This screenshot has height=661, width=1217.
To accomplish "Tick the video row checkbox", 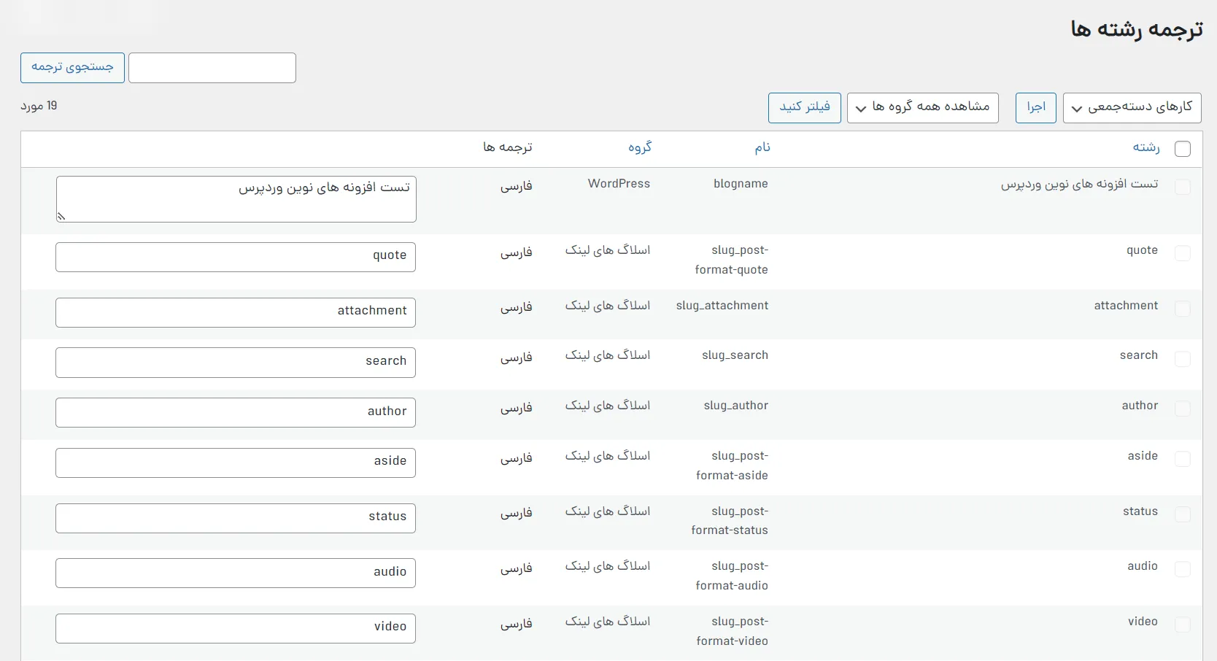I will click(x=1183, y=625).
